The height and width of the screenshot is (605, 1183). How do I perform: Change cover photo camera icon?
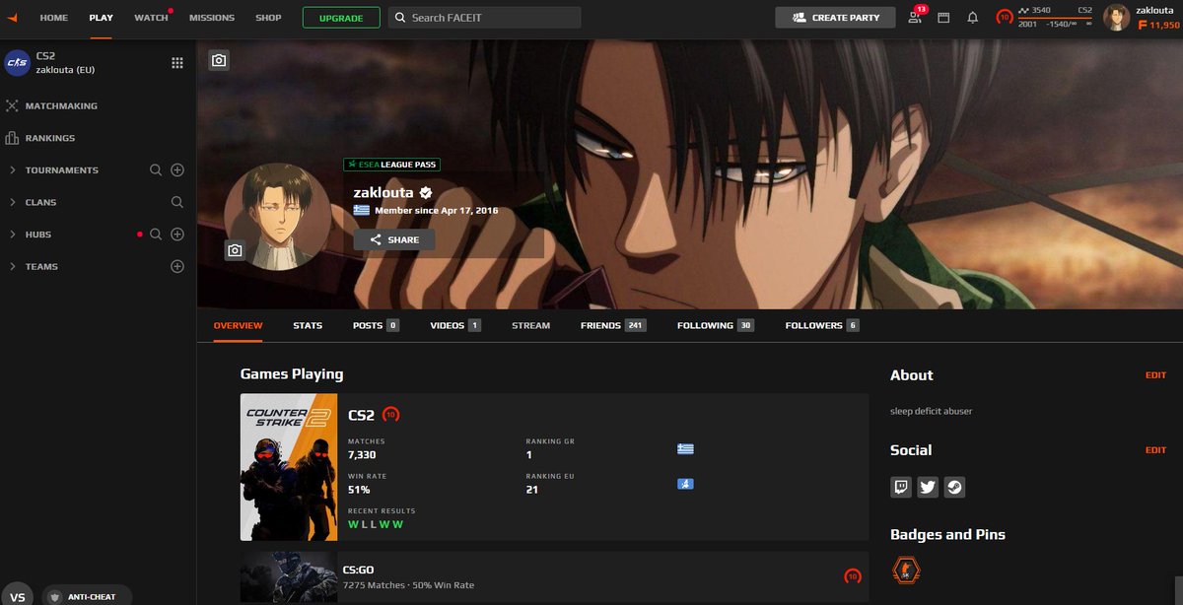[x=219, y=60]
